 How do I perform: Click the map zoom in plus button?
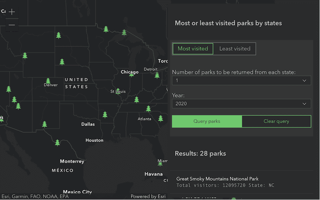(x=12, y=12)
